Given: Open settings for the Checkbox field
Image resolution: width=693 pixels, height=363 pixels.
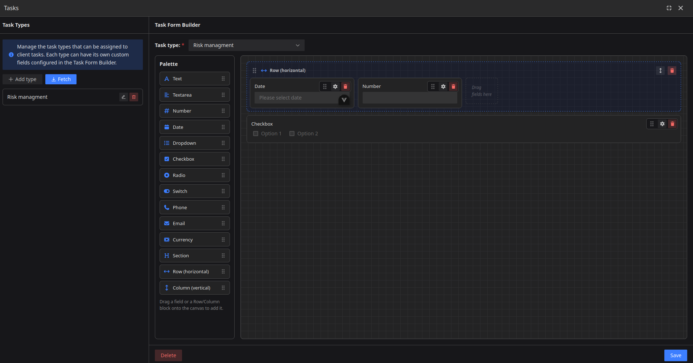Looking at the screenshot, I should (662, 124).
